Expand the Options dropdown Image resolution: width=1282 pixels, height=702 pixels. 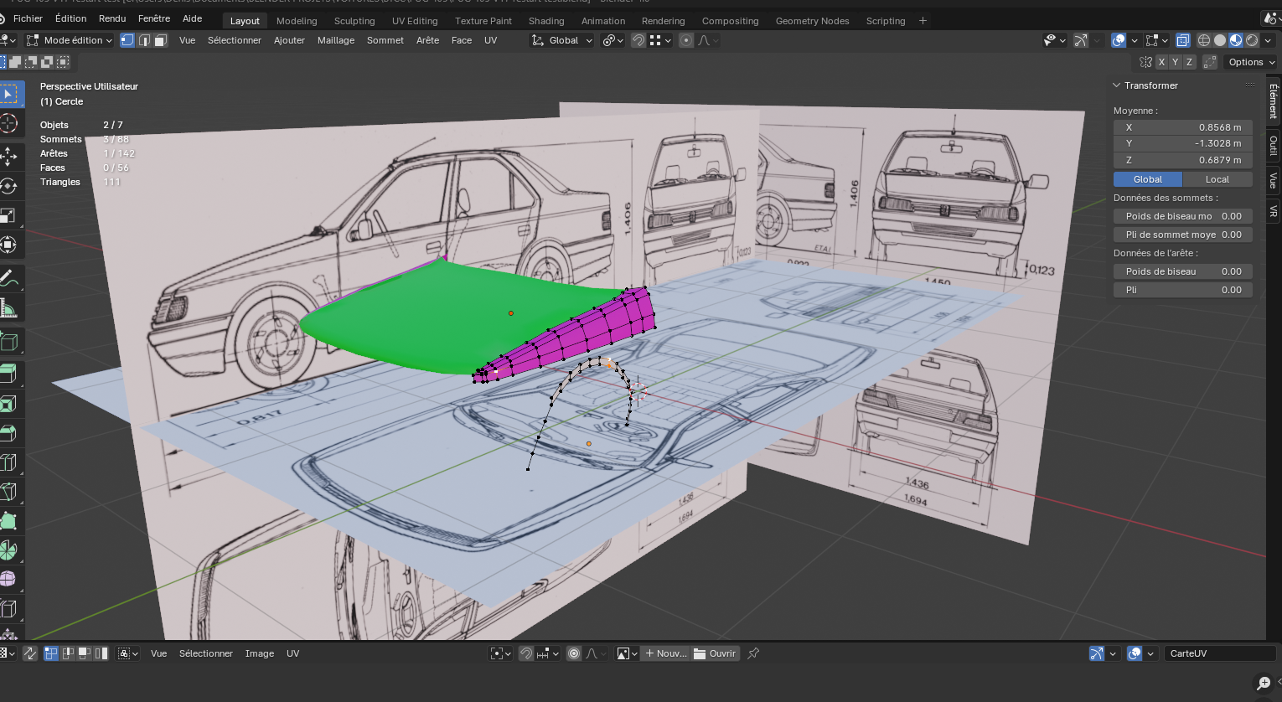point(1250,62)
